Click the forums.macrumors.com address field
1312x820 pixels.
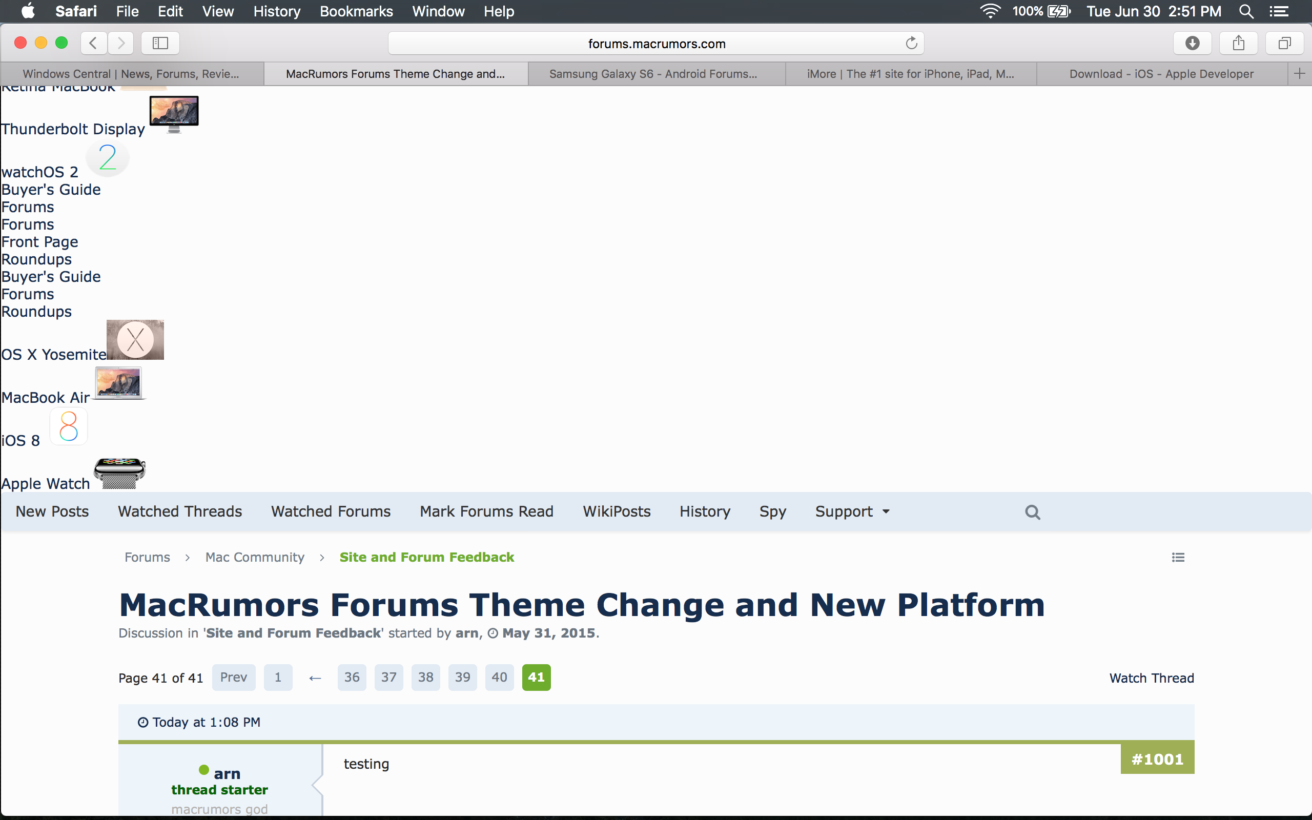coord(656,43)
